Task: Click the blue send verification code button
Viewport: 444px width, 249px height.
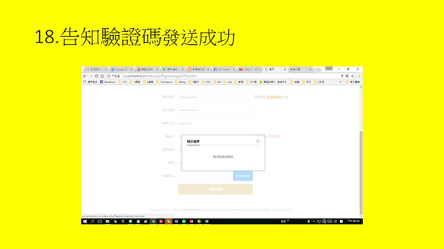Action: 243,176
